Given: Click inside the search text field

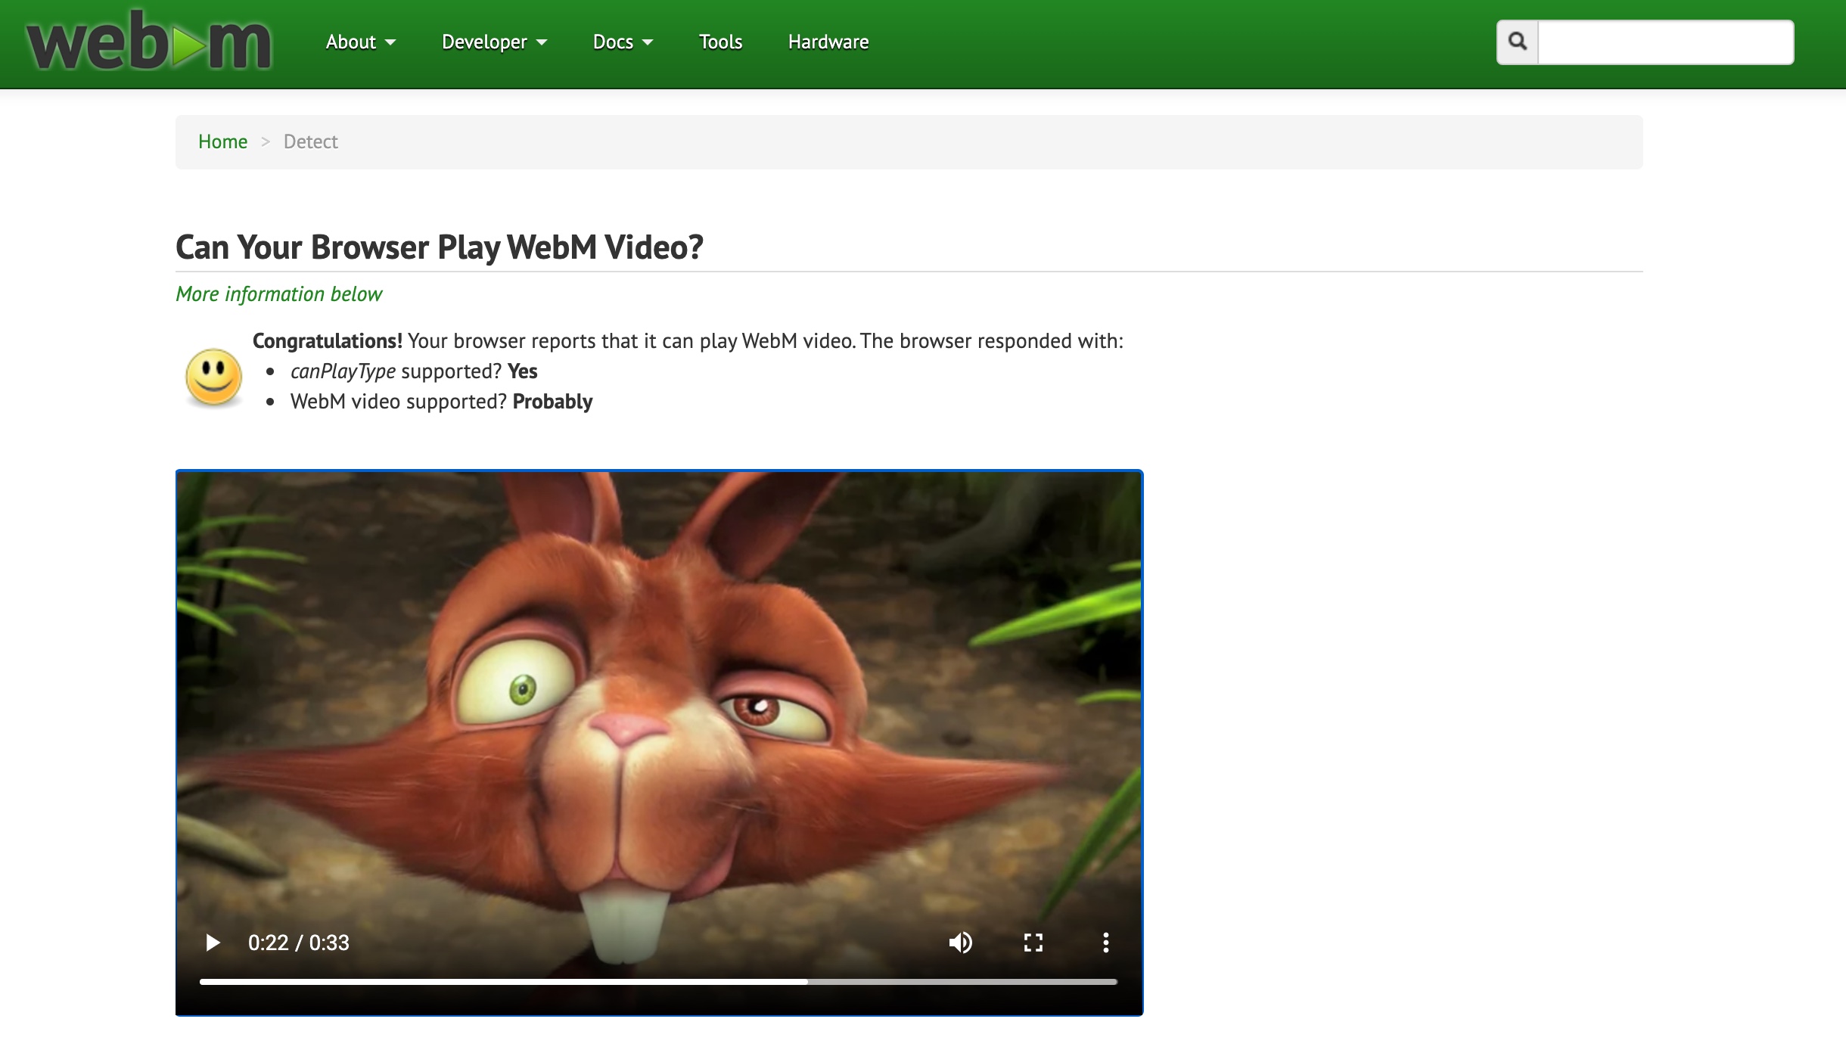Looking at the screenshot, I should 1664,42.
